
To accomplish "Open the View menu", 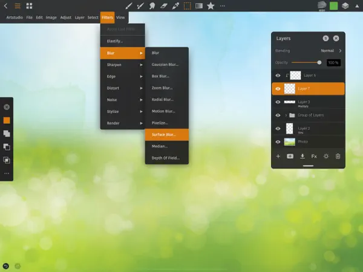I will [x=120, y=18].
